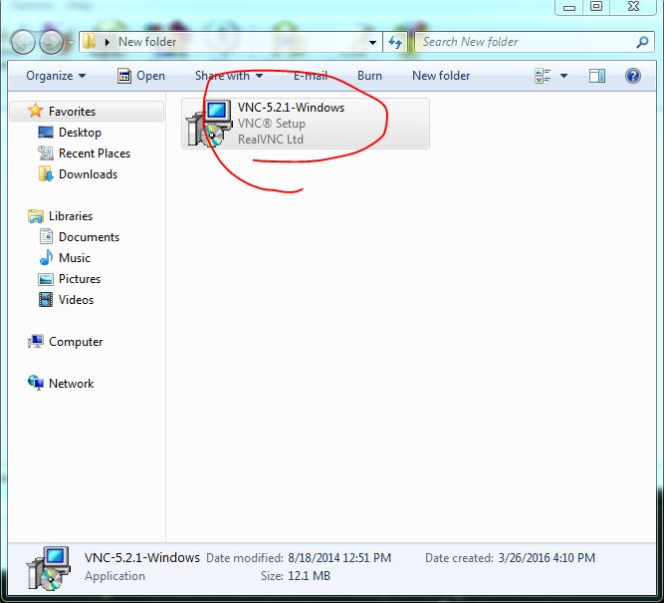Click the magnifying glass search icon
664x603 pixels.
point(642,42)
